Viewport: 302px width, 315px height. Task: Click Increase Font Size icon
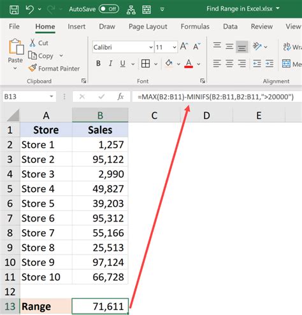(184, 46)
